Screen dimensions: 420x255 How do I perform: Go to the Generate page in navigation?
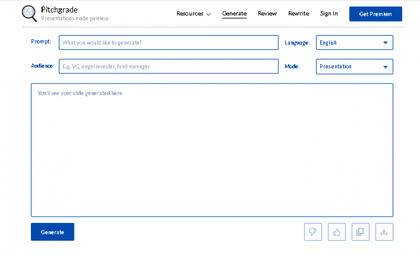pos(234,14)
